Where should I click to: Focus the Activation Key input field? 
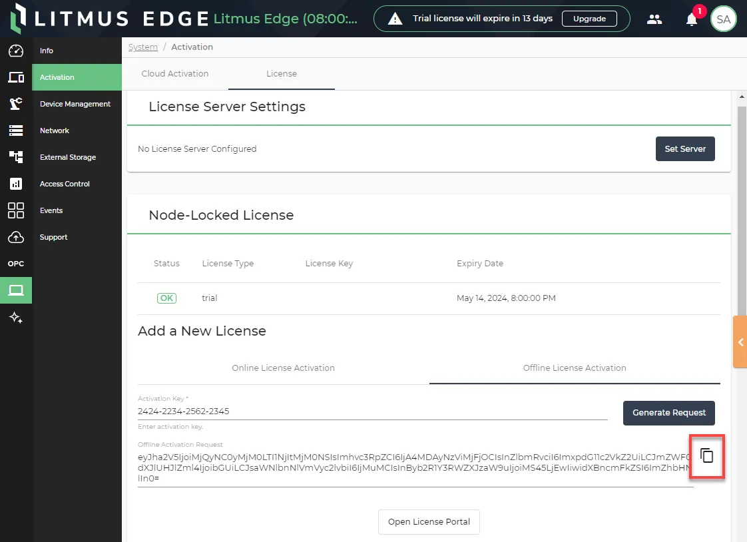tap(373, 411)
